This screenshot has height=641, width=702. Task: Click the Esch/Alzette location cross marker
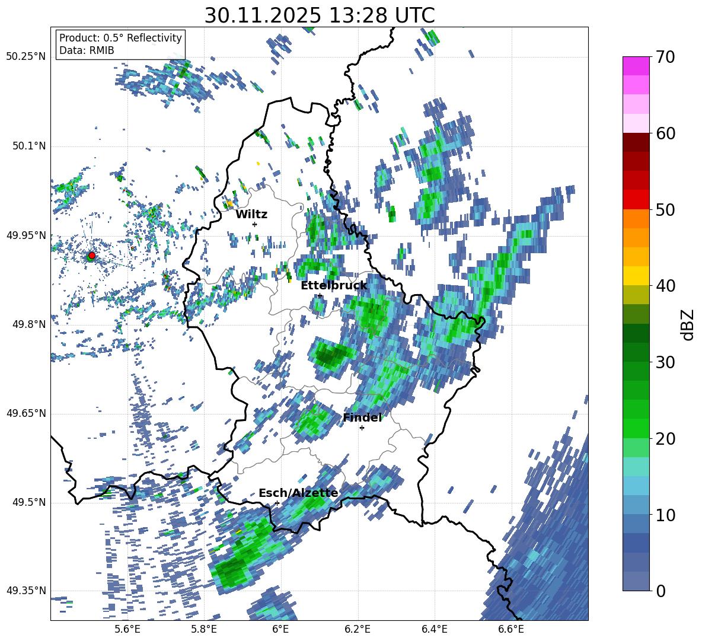(277, 503)
